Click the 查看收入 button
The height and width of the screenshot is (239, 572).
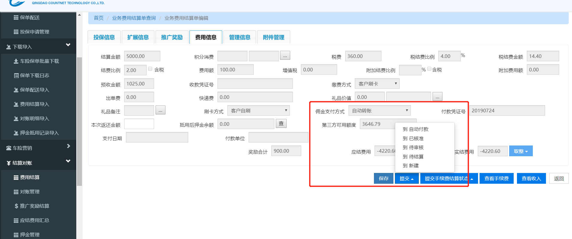531,178
